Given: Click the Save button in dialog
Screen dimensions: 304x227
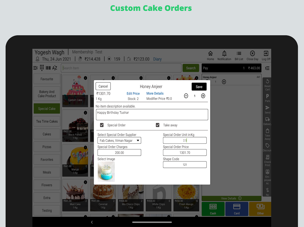Looking at the screenshot, I should 199,87.
